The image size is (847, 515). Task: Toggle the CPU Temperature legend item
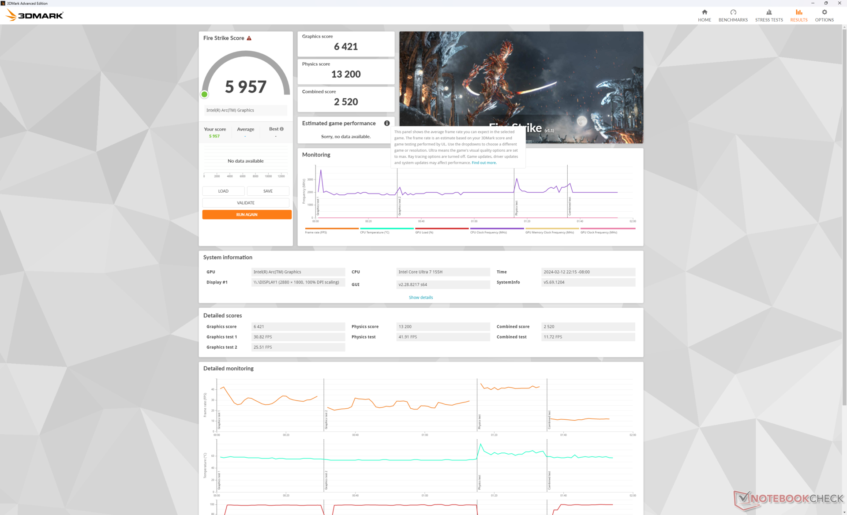(x=387, y=231)
